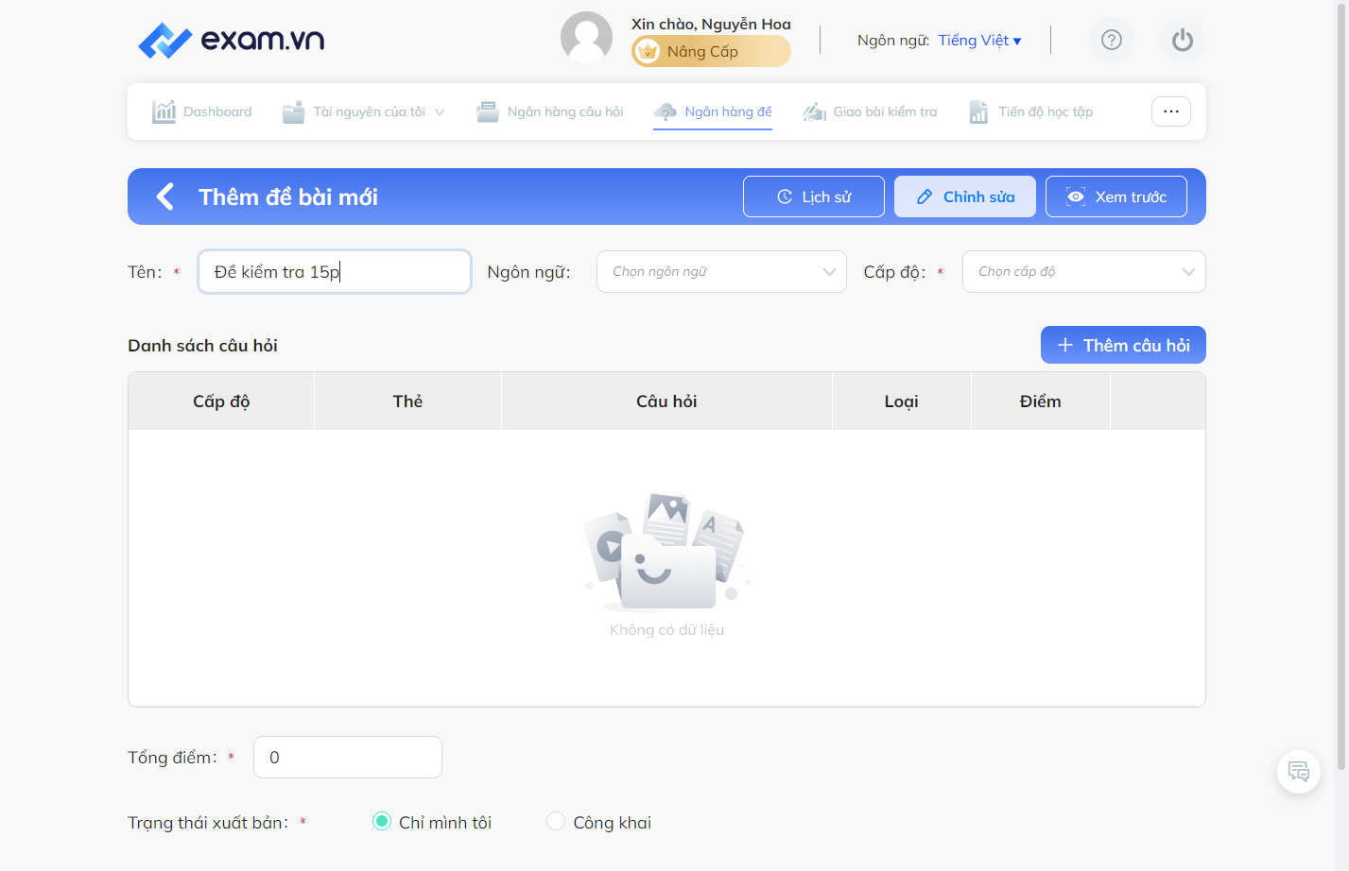Open the user avatar profile picture

586,38
